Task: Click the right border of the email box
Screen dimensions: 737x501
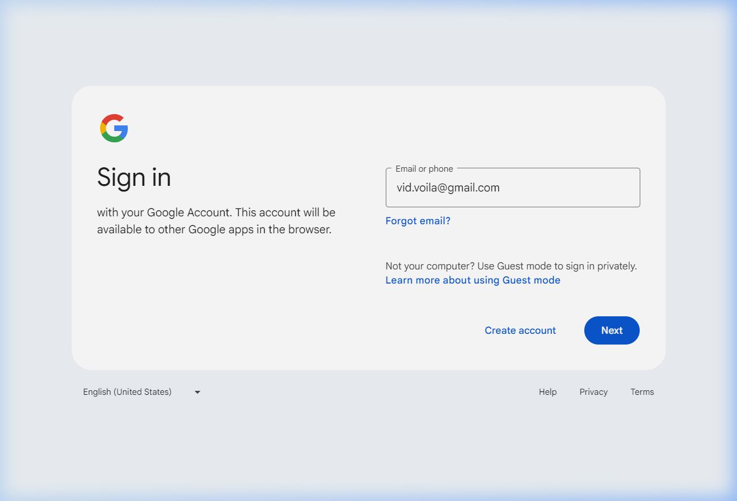Action: point(640,188)
